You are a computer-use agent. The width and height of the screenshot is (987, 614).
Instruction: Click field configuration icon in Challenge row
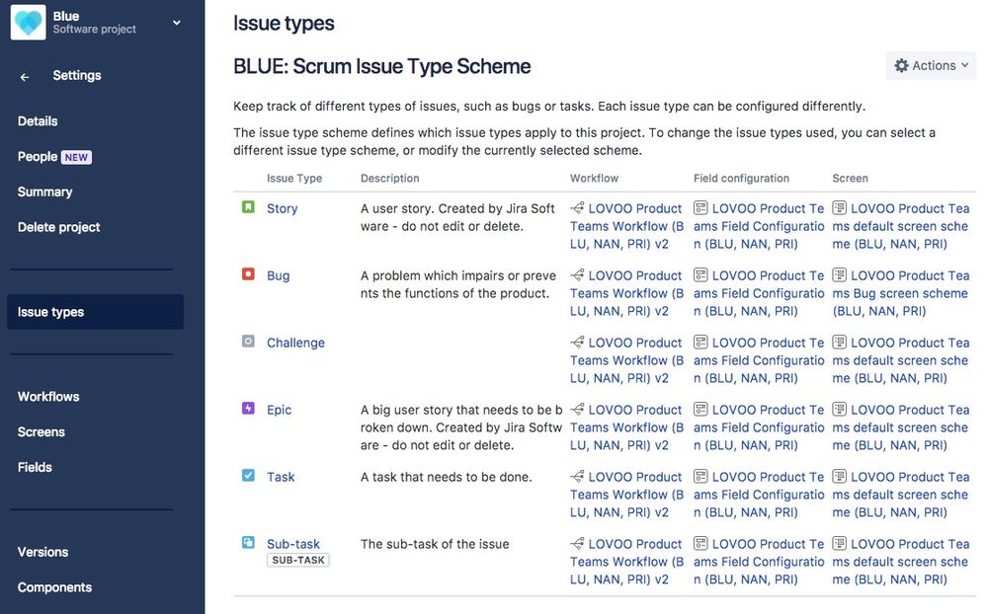(x=700, y=343)
